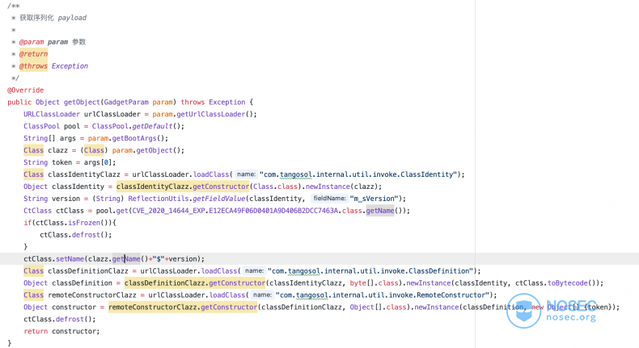Image resolution: width=639 pixels, height=348 pixels.
Task: Click the if keyword before ctClass.isFrozen
Action: pos(28,223)
